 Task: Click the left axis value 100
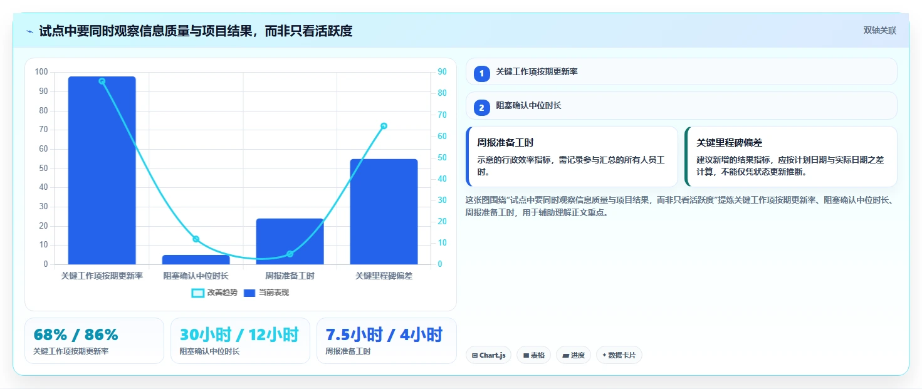tap(41, 72)
